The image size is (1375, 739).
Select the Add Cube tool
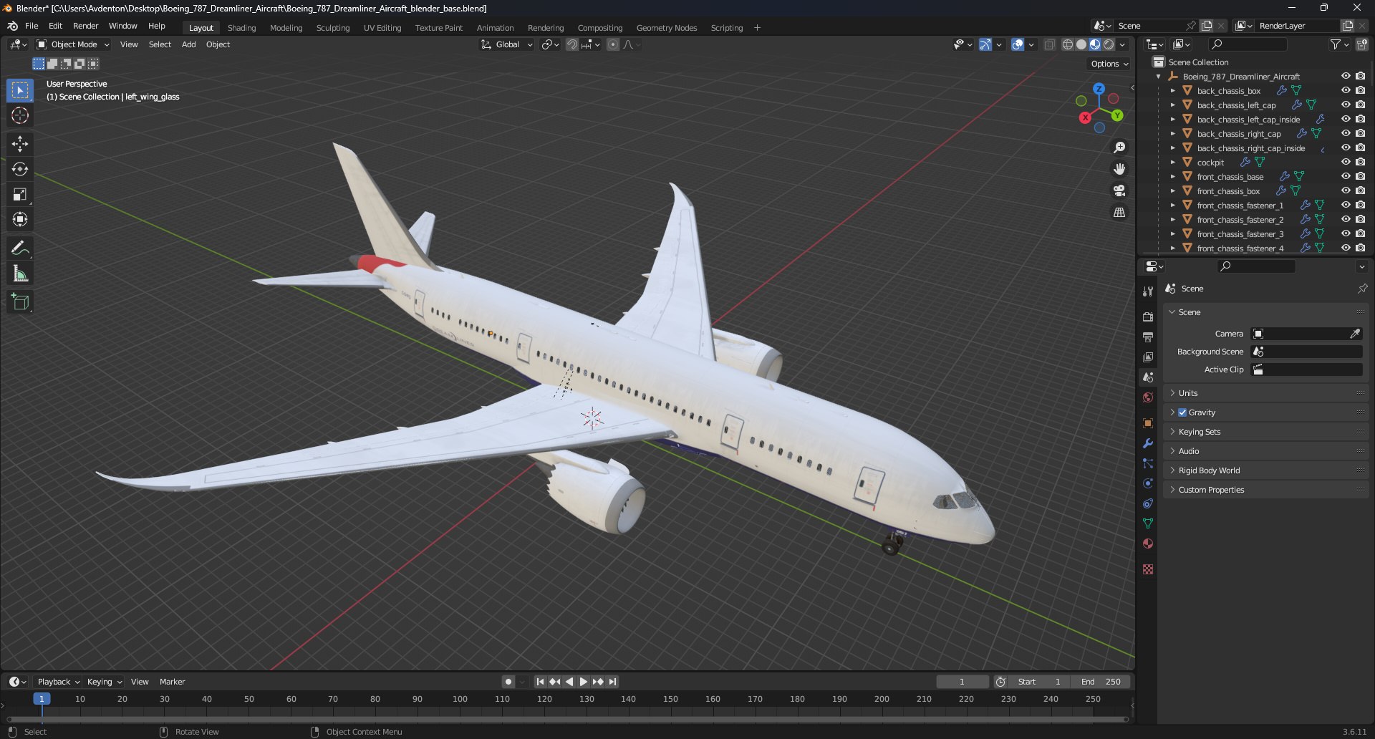click(20, 302)
